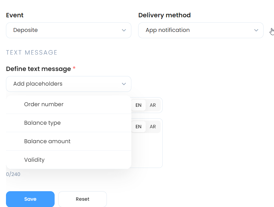Click the Define text message label

(x=39, y=69)
